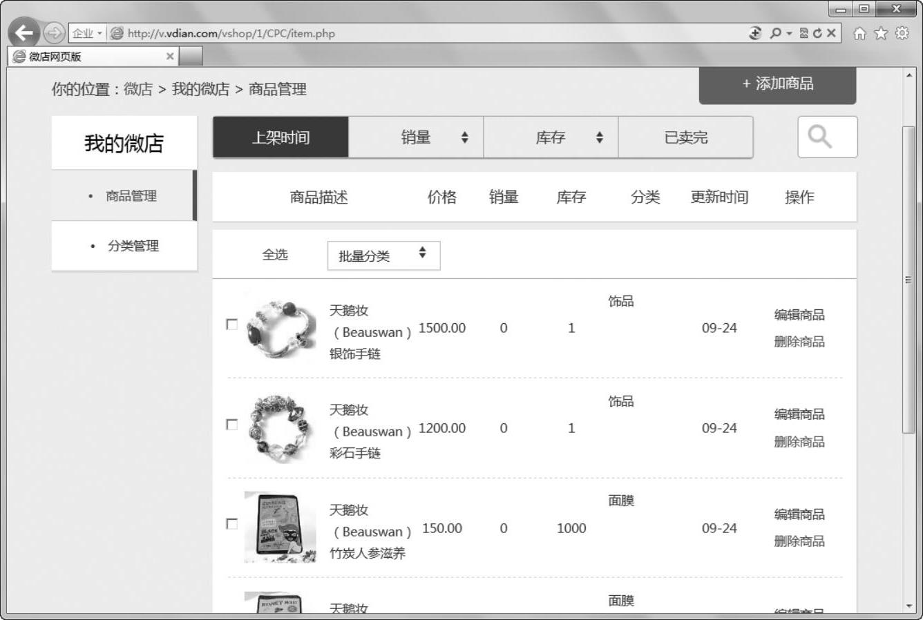Click the 价格 column header
This screenshot has height=620, width=923.
442,197
